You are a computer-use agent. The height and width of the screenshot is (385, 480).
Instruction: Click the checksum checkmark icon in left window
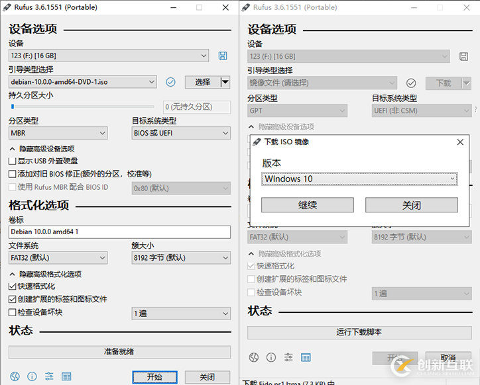click(170, 82)
